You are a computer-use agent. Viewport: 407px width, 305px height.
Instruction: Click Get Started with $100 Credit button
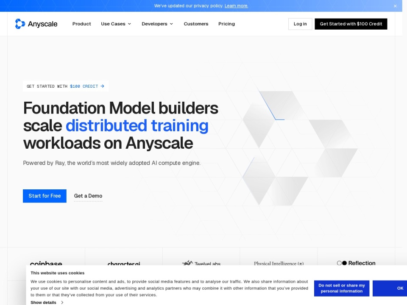pyautogui.click(x=351, y=24)
